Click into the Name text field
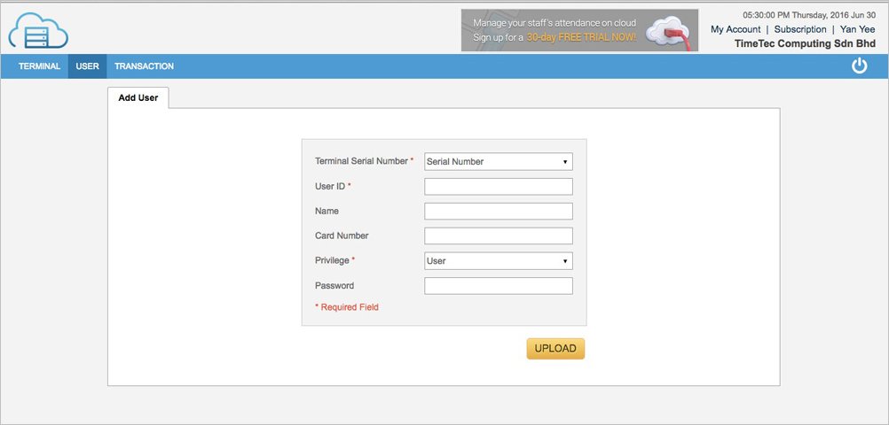 pos(499,211)
